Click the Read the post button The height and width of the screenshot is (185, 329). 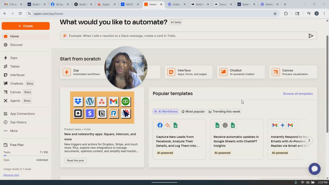76,161
